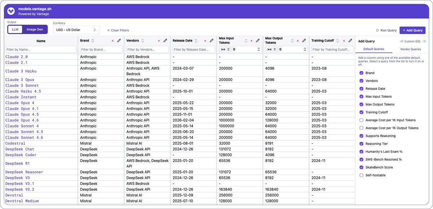Edit the Brand column query
This screenshot has width=433, height=209.
coord(119,41)
